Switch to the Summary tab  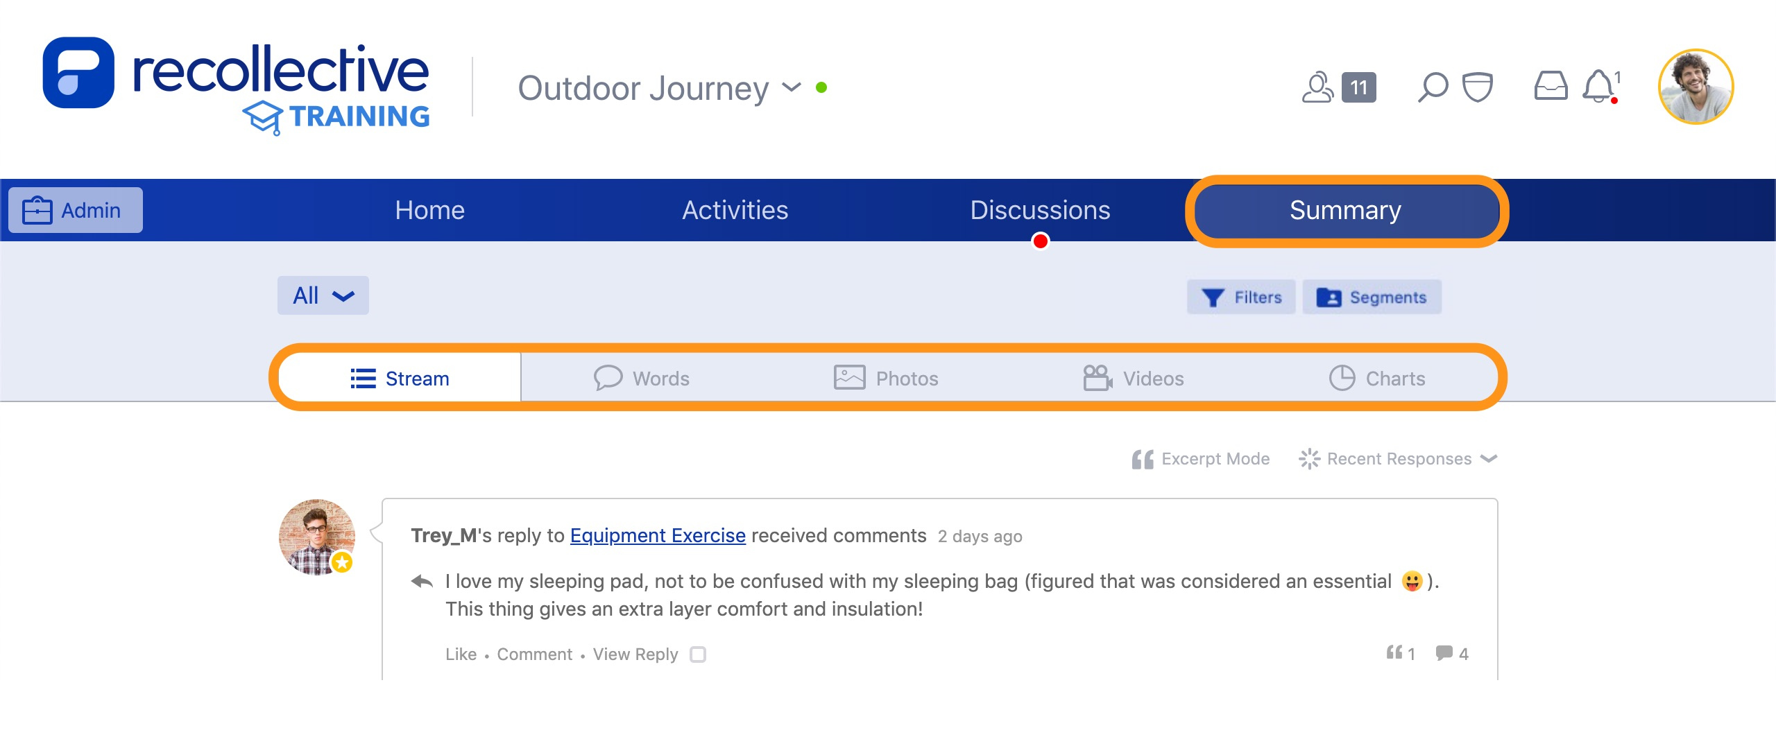tap(1346, 210)
